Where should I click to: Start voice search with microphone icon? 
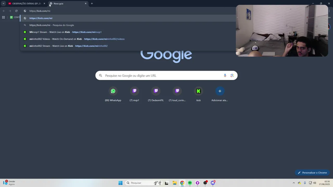tap(225, 76)
